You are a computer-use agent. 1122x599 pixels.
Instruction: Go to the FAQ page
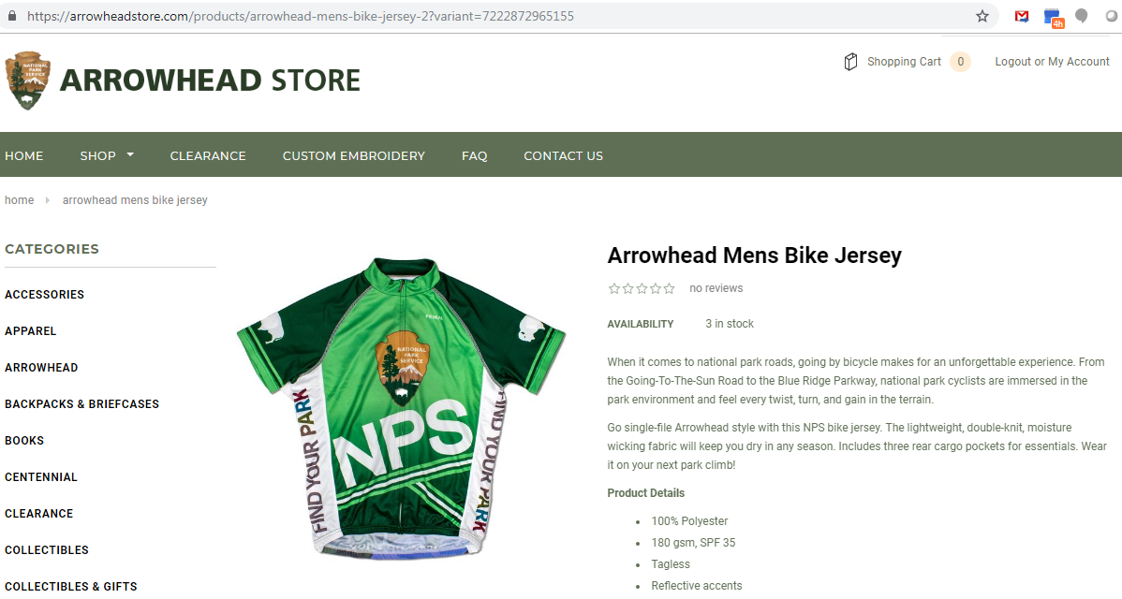pos(475,155)
